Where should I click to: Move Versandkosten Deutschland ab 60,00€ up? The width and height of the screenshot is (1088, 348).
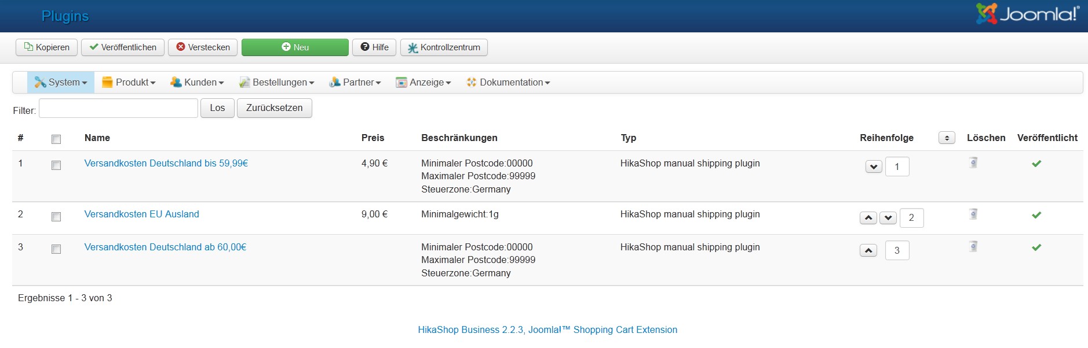[868, 250]
